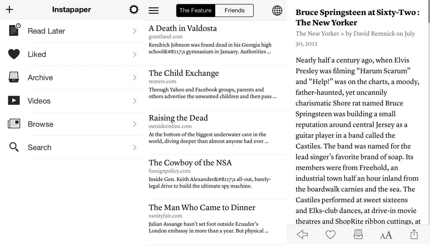Switch to The Feature segment
This screenshot has height=246, width=430.
(x=195, y=10)
